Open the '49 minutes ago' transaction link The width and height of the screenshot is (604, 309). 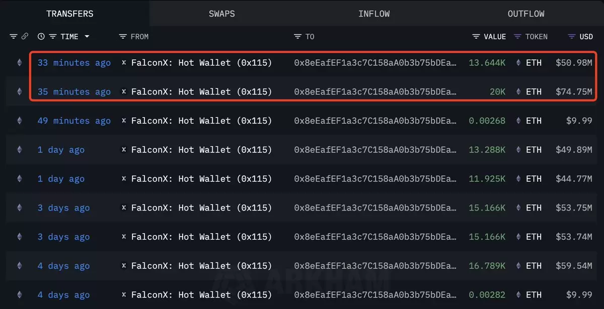click(74, 121)
